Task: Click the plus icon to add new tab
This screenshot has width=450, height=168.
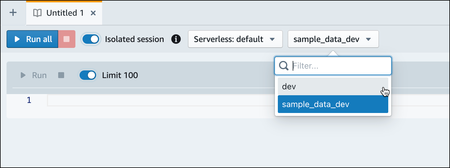Action: click(x=13, y=13)
